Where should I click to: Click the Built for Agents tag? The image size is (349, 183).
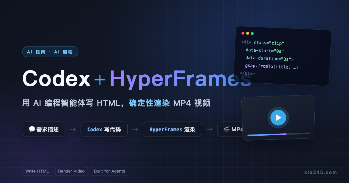coord(109,171)
